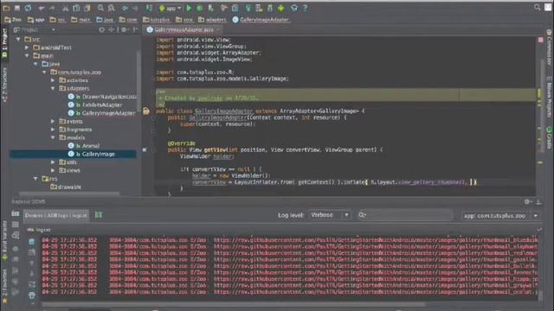The height and width of the screenshot is (311, 554).
Task: Select the Zoo breadcrumb in the navigation bar
Action: coord(13,20)
